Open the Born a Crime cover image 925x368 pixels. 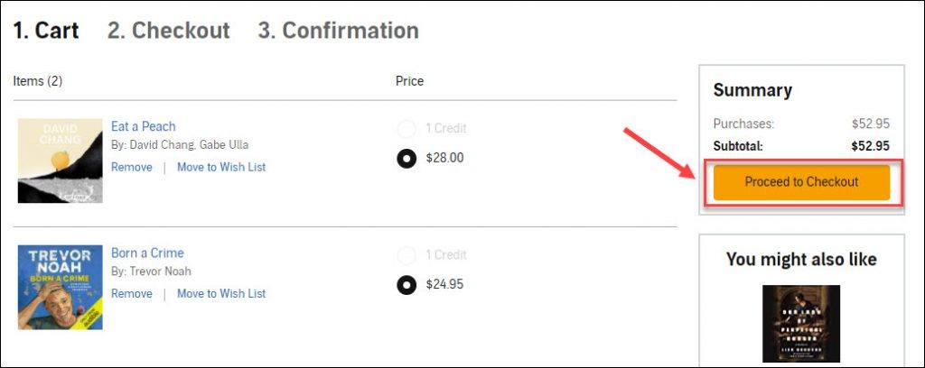[61, 288]
